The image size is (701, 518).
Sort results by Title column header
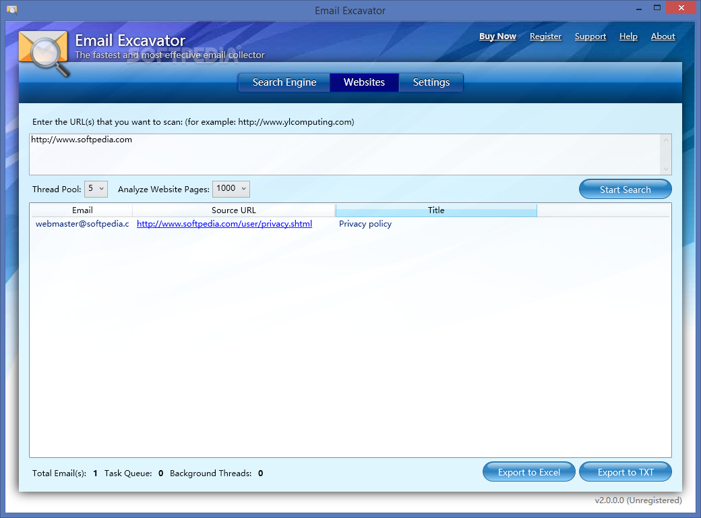pyautogui.click(x=436, y=210)
